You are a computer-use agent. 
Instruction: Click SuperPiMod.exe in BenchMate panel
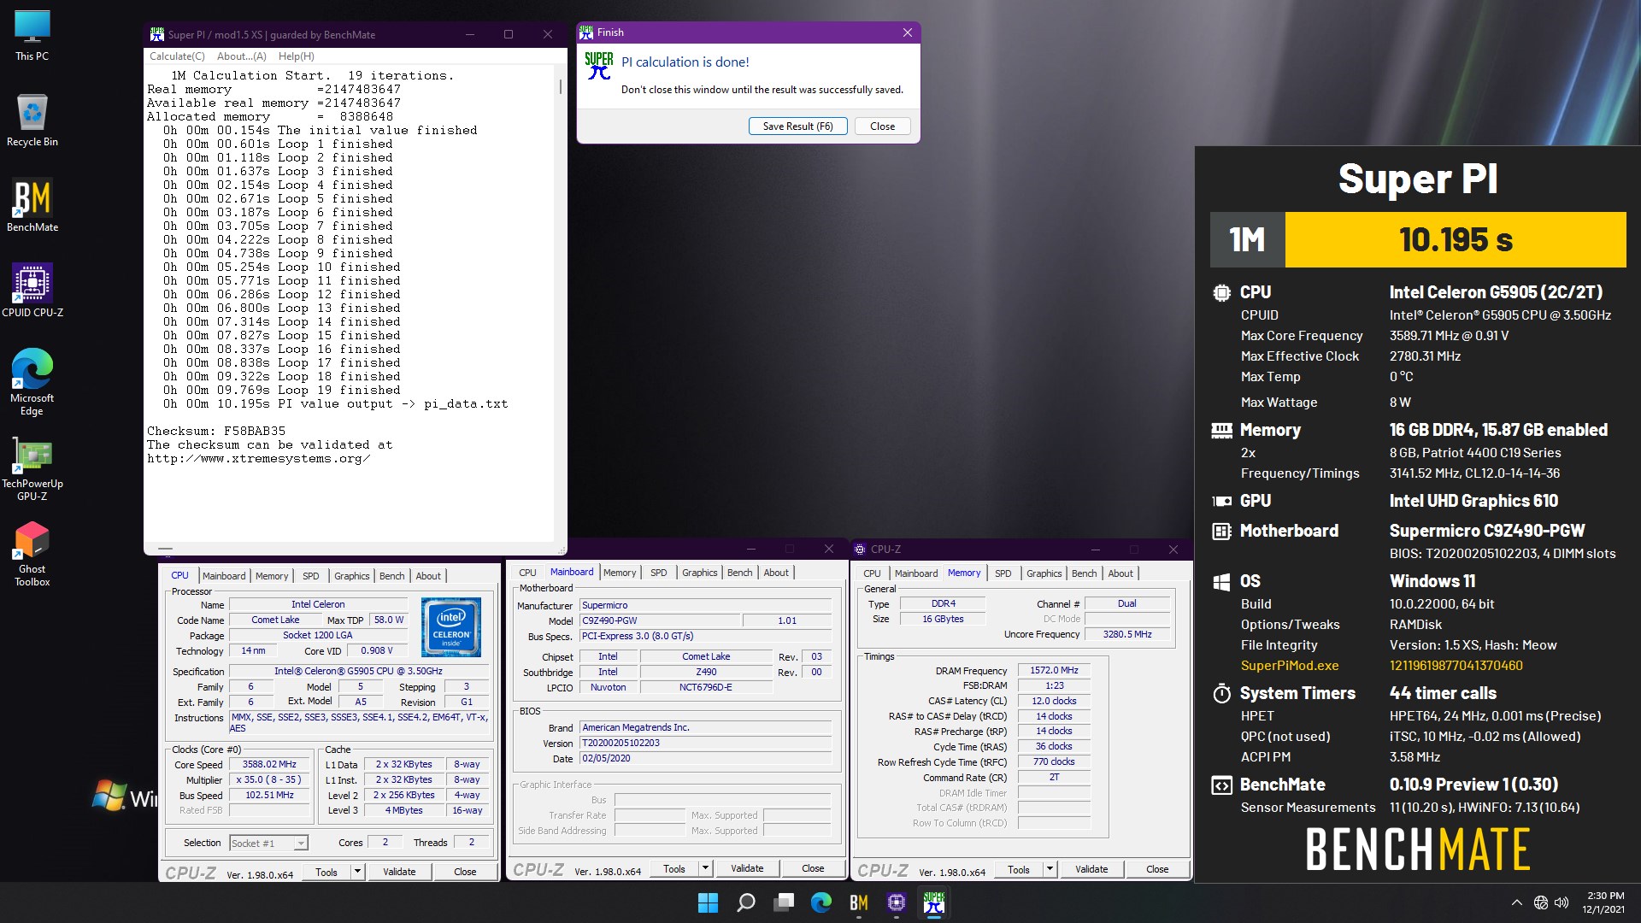point(1290,665)
